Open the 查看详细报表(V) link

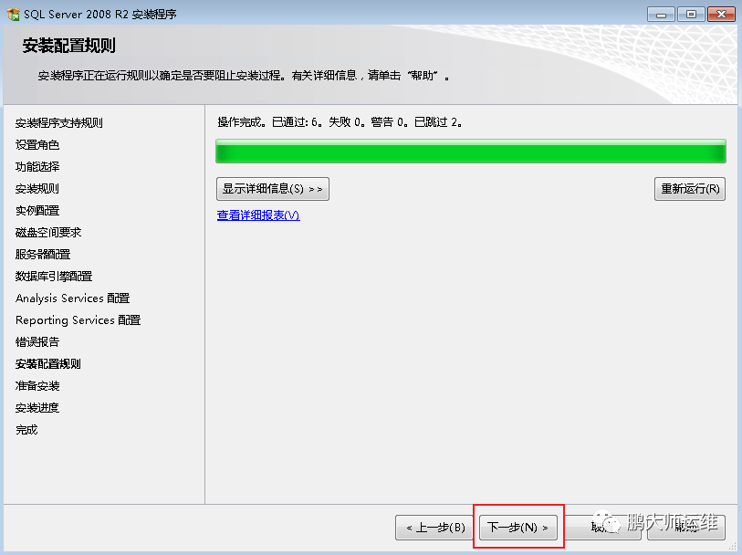(x=258, y=215)
